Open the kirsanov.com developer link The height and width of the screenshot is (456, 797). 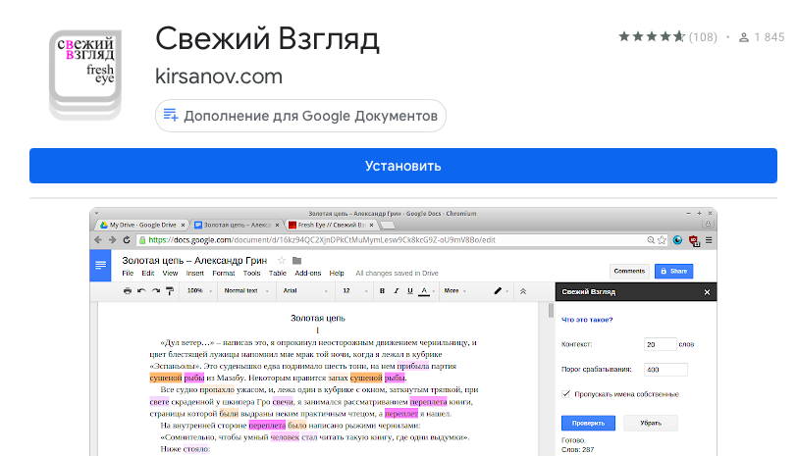pyautogui.click(x=219, y=76)
